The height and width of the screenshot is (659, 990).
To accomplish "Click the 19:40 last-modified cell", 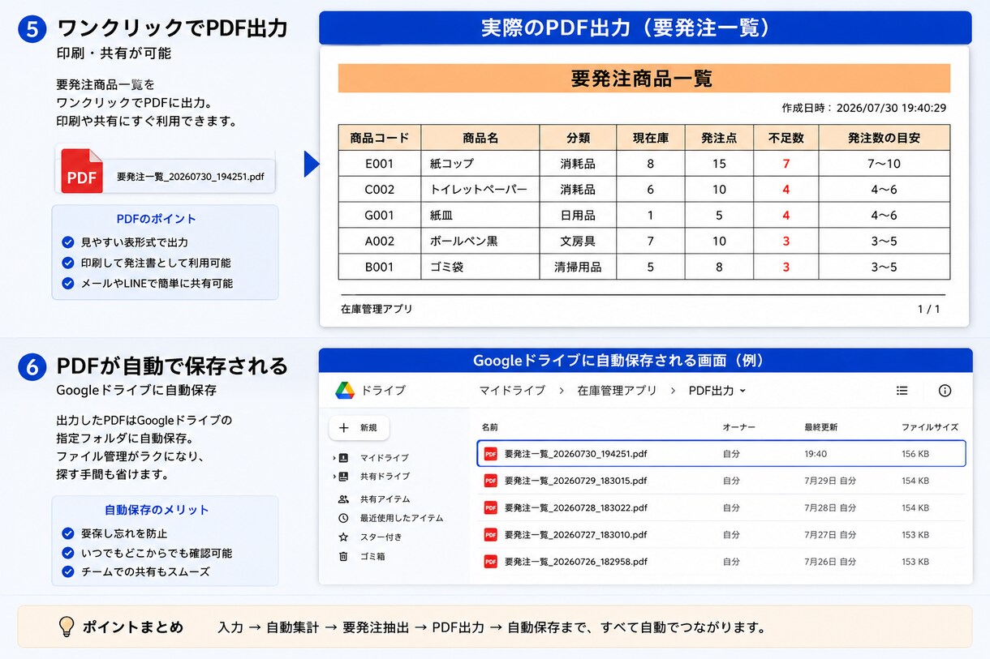I will click(816, 454).
